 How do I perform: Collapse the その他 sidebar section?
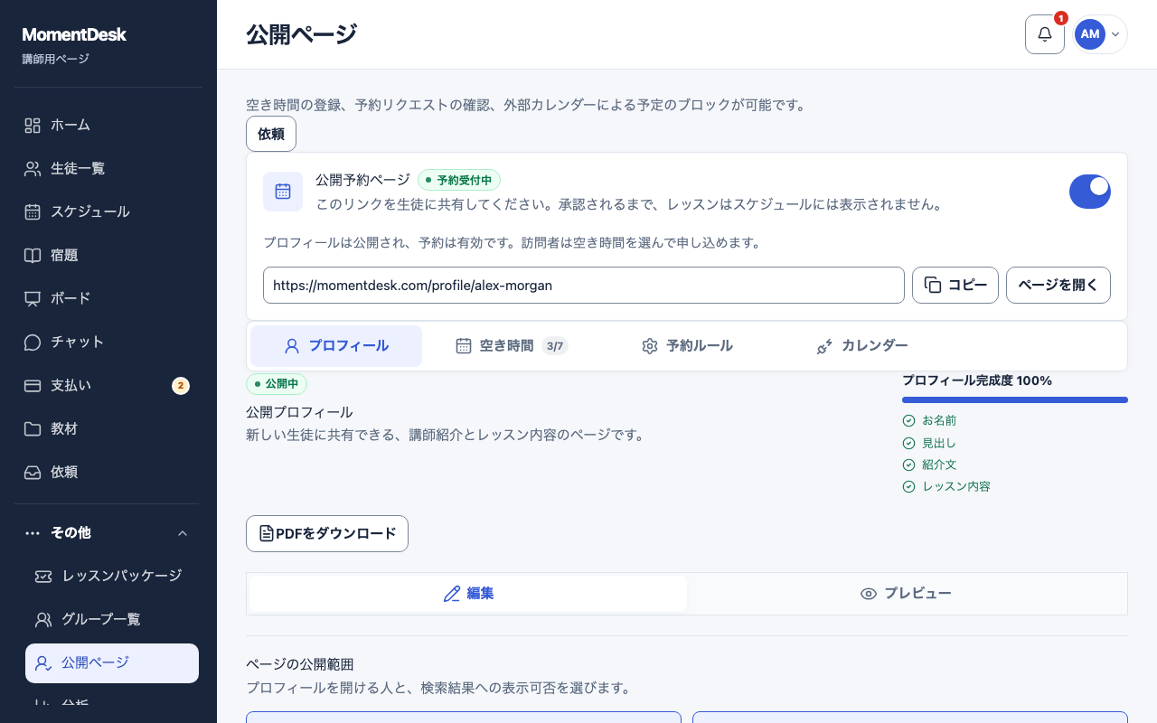click(108, 532)
